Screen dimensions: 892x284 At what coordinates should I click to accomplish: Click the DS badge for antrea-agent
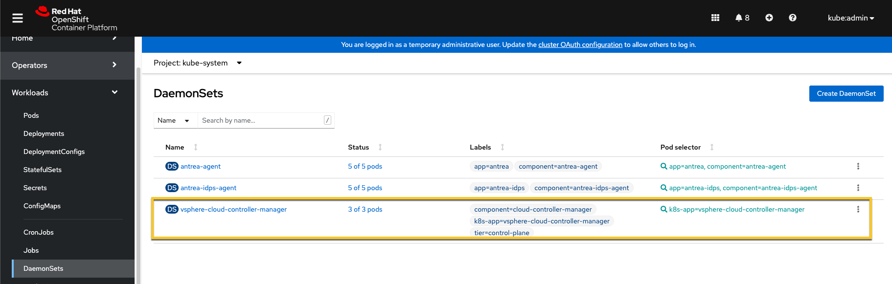tap(172, 166)
